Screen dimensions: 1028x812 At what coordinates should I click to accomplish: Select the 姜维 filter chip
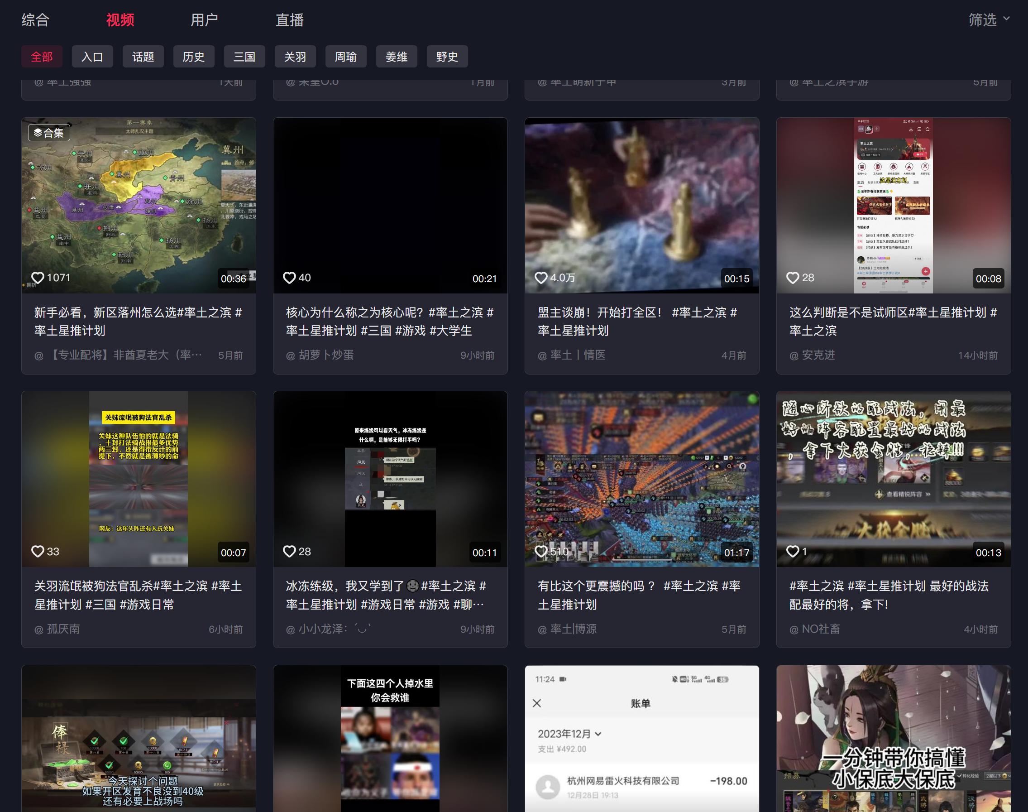[x=397, y=57]
